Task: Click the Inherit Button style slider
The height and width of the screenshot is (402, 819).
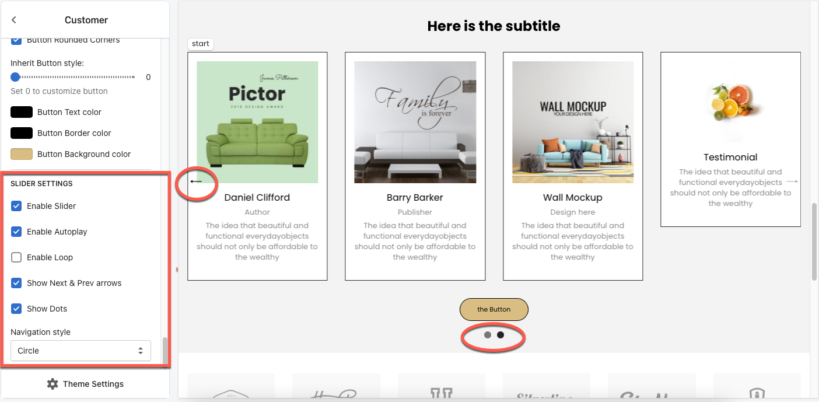Action: [73, 77]
